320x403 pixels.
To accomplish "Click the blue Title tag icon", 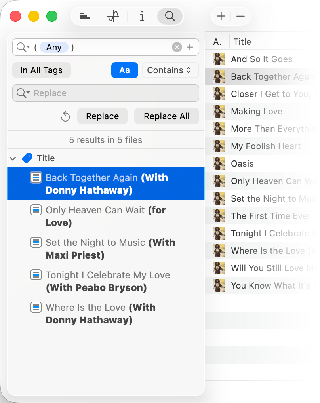I will pyautogui.click(x=27, y=158).
